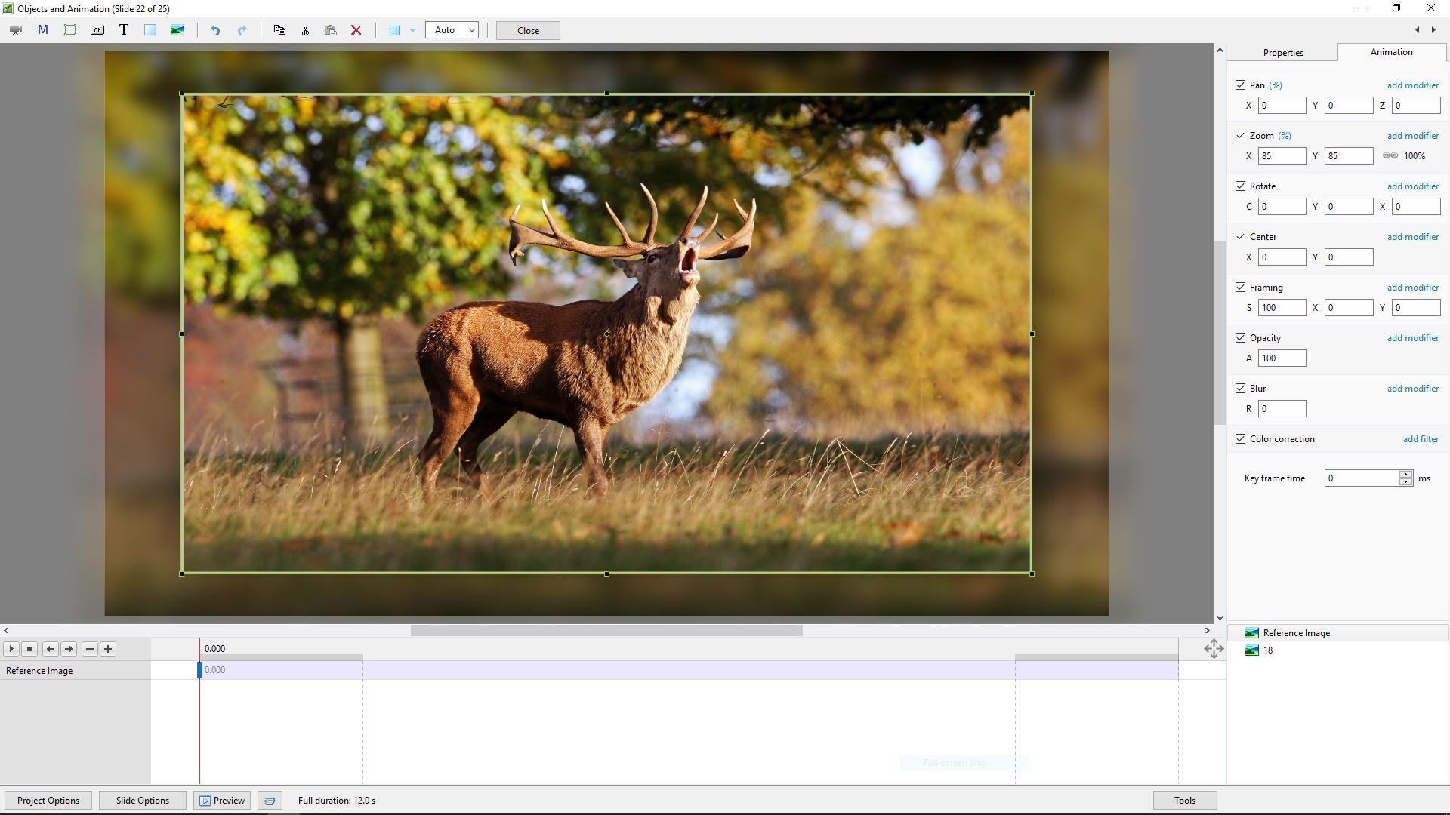Viewport: 1450px width, 815px height.
Task: Click the Cut scissors icon
Action: tap(305, 30)
